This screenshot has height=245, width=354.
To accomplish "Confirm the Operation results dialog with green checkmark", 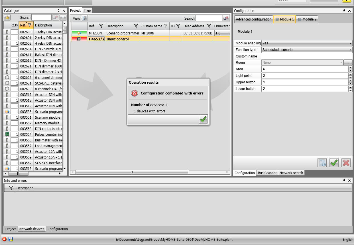I will 203,119.
